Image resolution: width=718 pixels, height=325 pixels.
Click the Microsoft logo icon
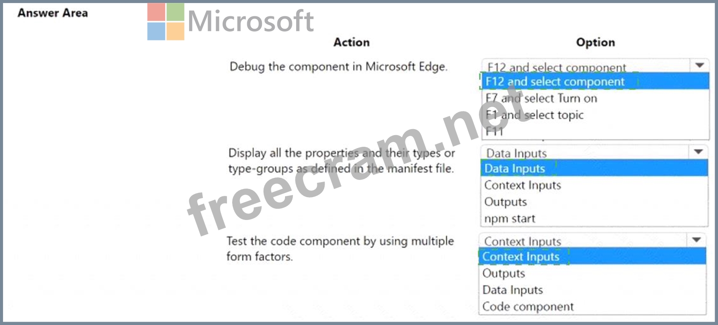tap(166, 22)
